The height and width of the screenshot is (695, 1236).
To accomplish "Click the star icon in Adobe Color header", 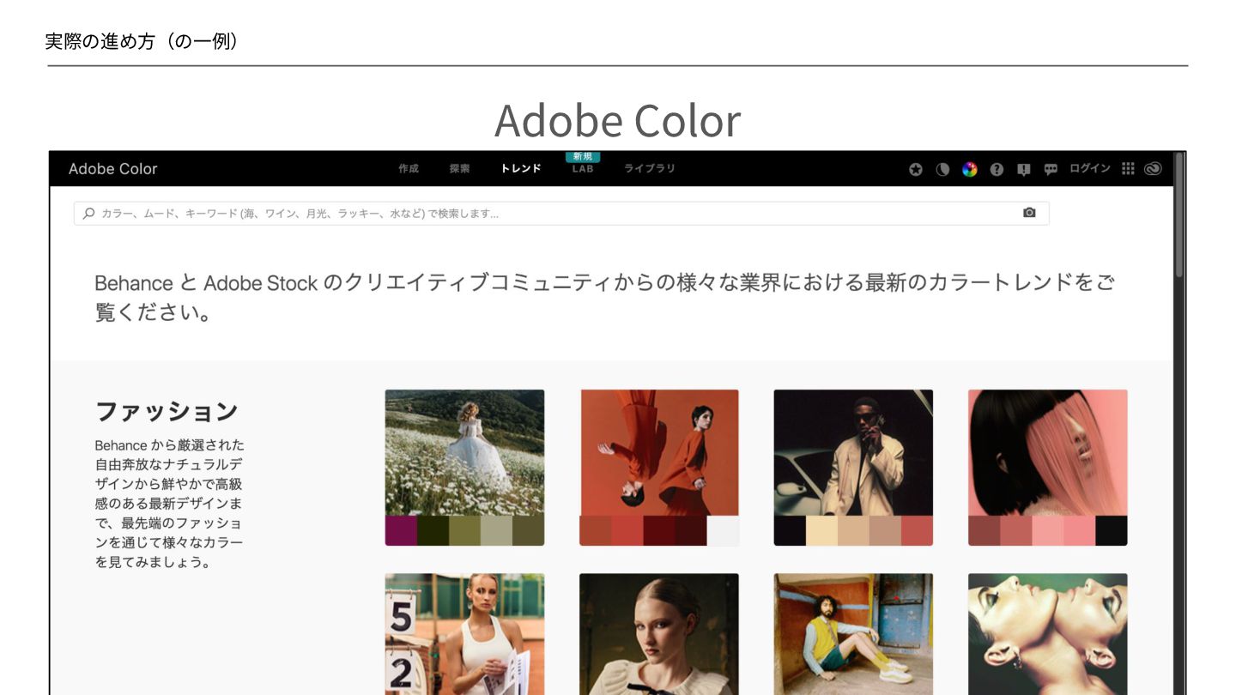I will tap(916, 169).
